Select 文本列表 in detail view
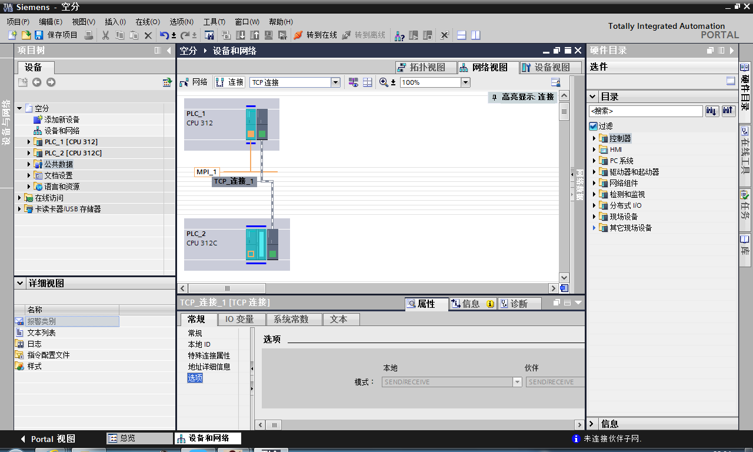 coord(41,333)
